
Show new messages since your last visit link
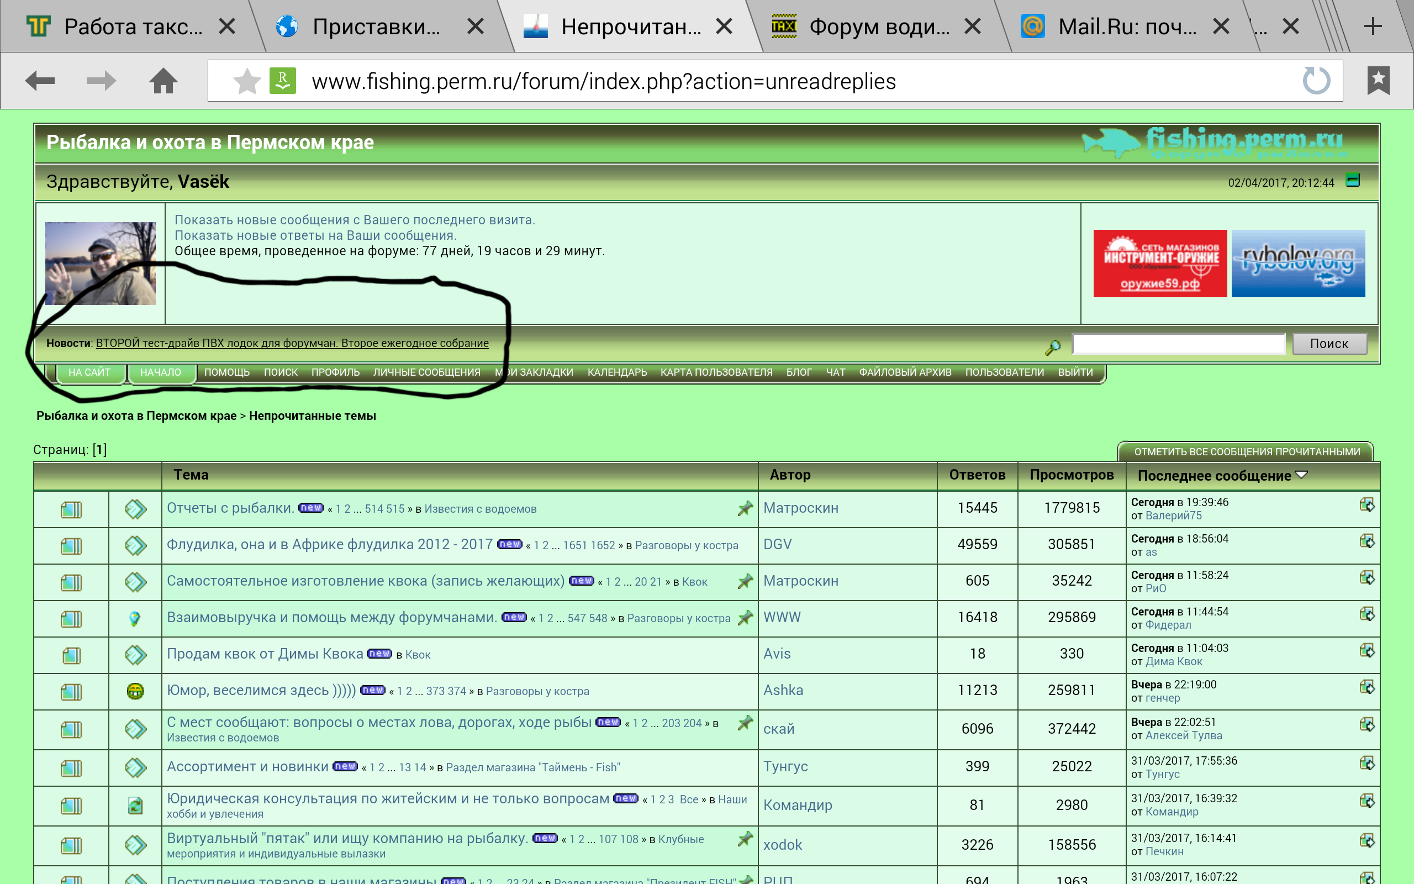coord(355,220)
